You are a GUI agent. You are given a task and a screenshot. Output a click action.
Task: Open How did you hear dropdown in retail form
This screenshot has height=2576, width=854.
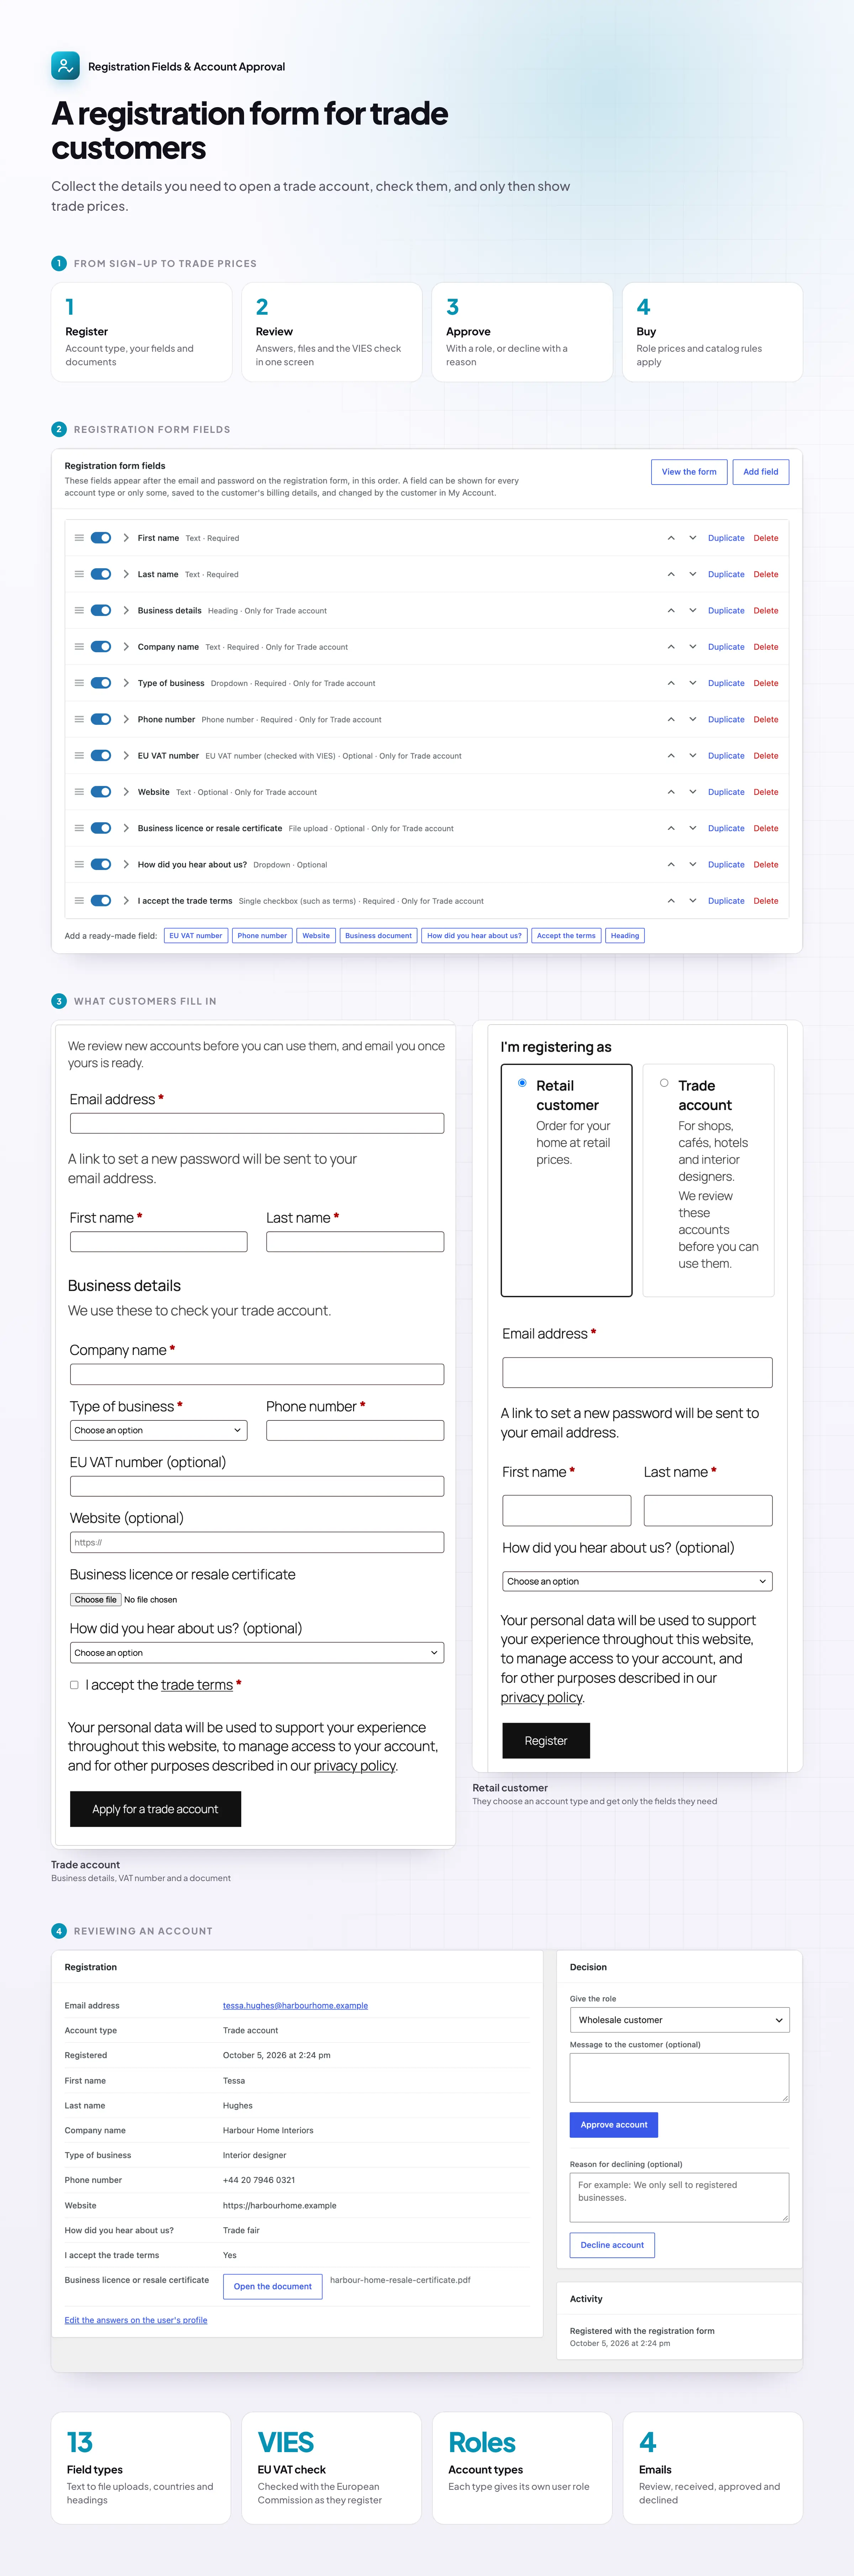[637, 1581]
